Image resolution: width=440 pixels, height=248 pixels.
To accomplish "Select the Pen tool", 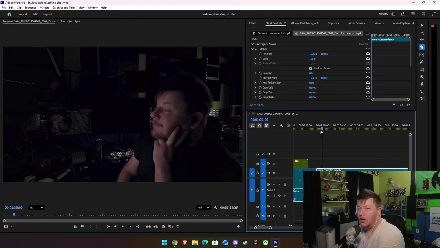I will coord(422,62).
